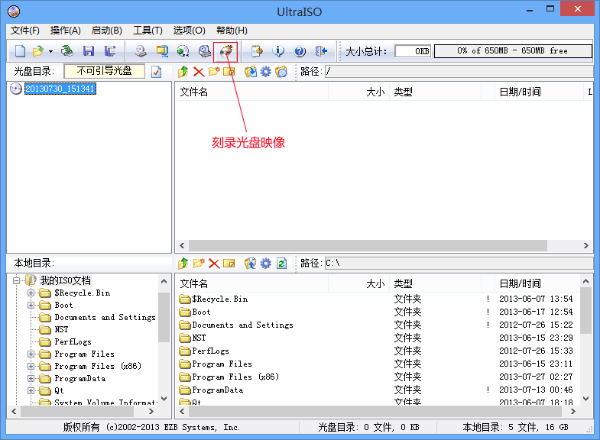This screenshot has width=600, height=440.
Task: Click Refresh icon in local pane toolbar
Action: pos(281,264)
